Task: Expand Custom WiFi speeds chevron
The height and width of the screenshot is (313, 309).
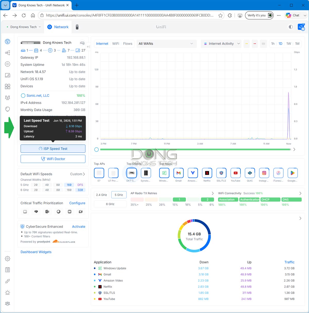Action: pyautogui.click(x=84, y=174)
